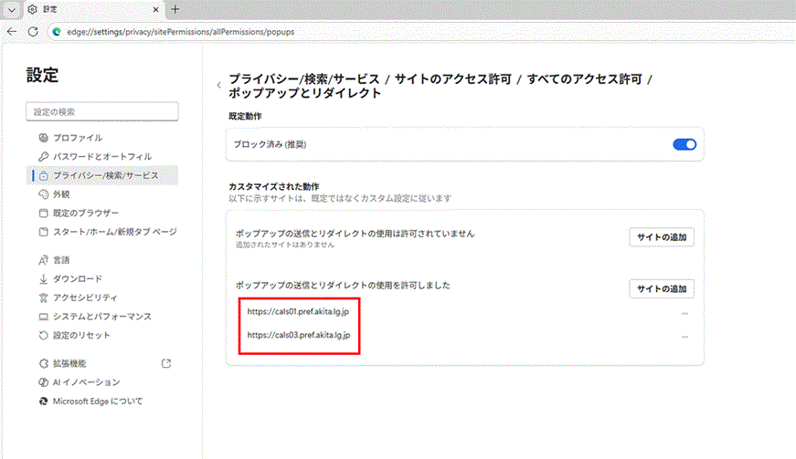
Task: Select システムとパフォーマンス in sidebar
Action: (x=101, y=317)
